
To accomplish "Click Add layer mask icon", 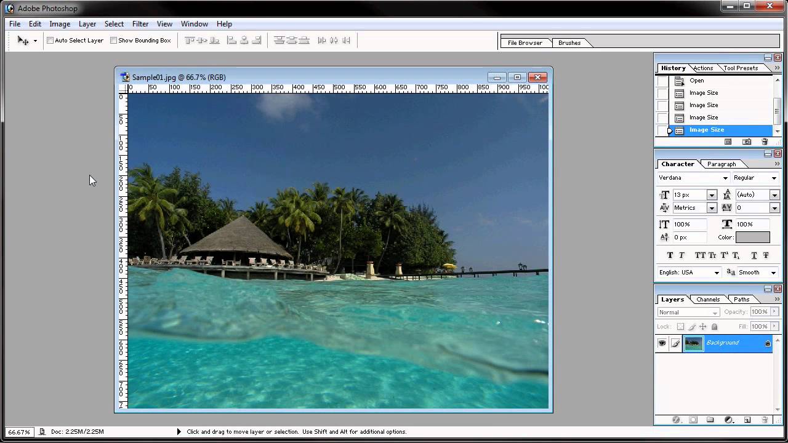I will tap(693, 420).
